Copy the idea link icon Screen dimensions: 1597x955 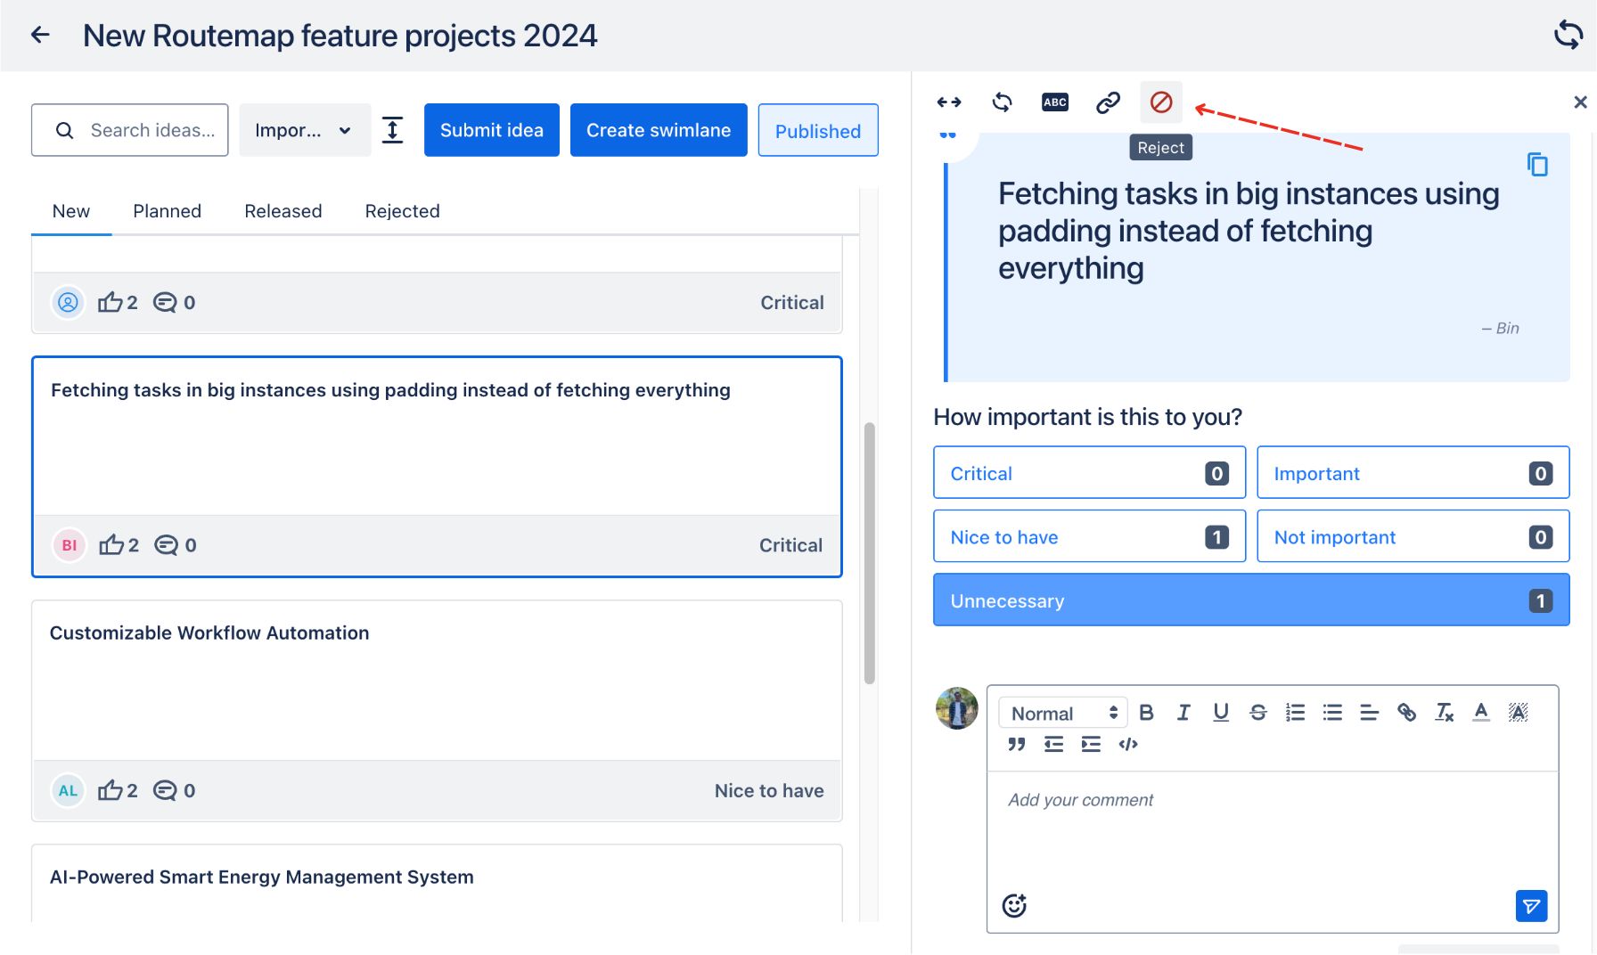point(1108,102)
